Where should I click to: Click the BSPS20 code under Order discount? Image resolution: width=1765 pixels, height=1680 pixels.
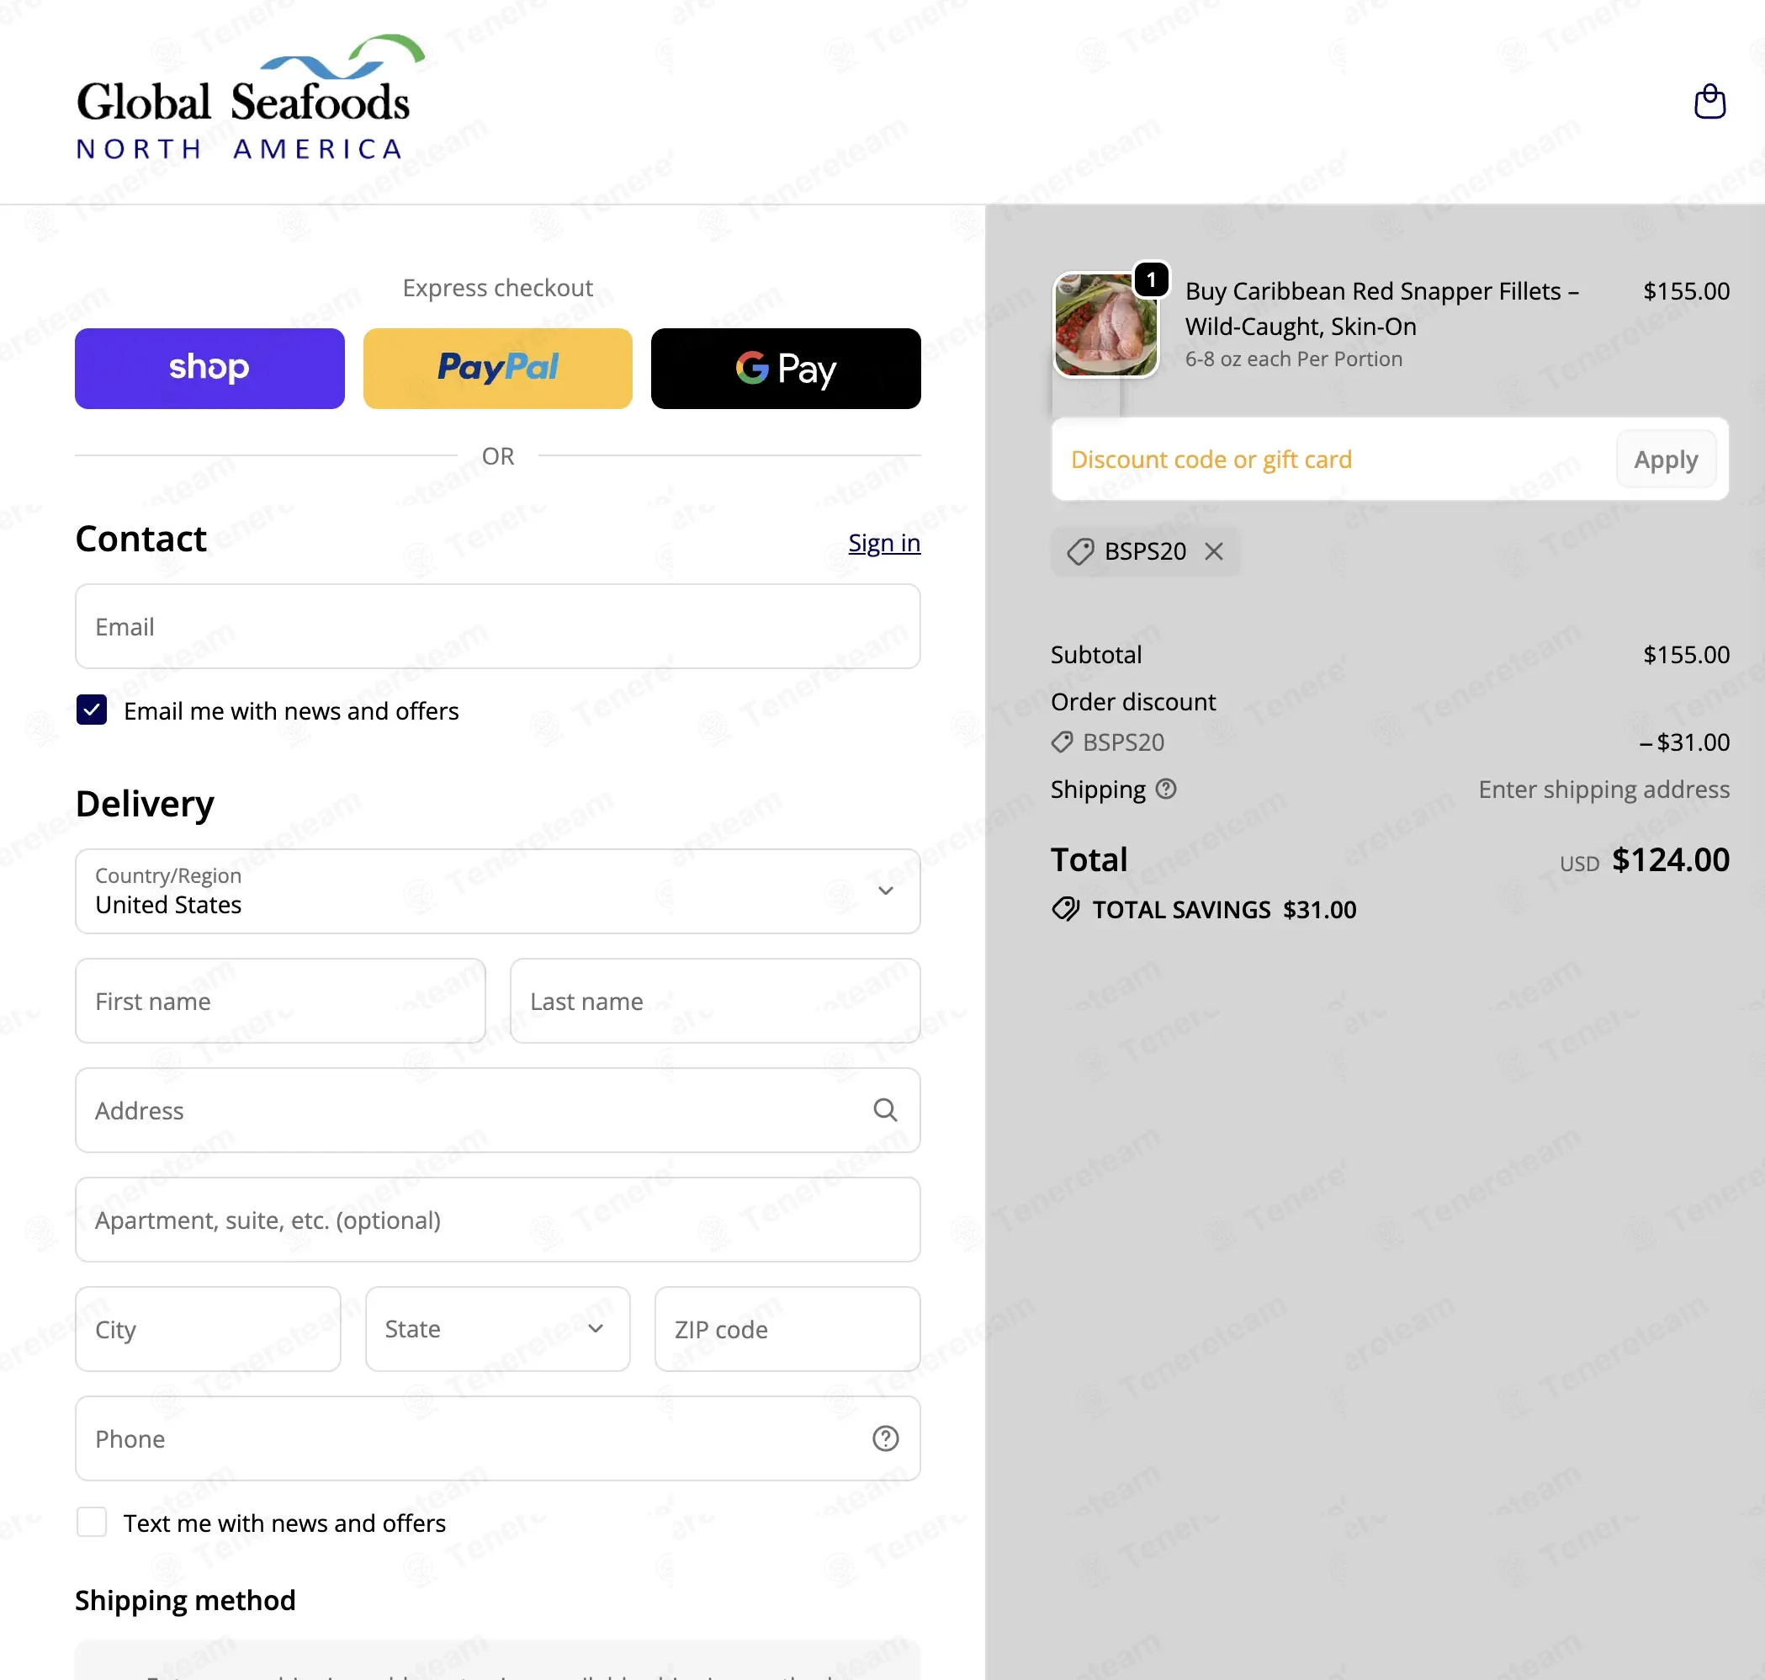[x=1123, y=742]
